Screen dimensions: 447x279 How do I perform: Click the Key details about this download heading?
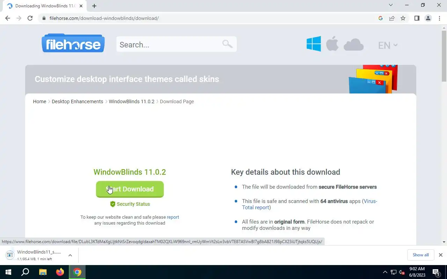286,172
